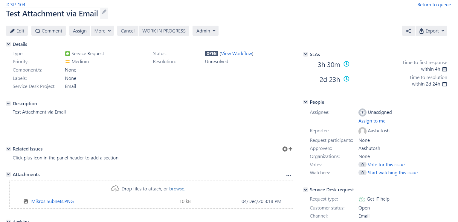This screenshot has height=222, width=458.
Task: Click the upload cloud icon in drop zone
Action: pyautogui.click(x=115, y=189)
